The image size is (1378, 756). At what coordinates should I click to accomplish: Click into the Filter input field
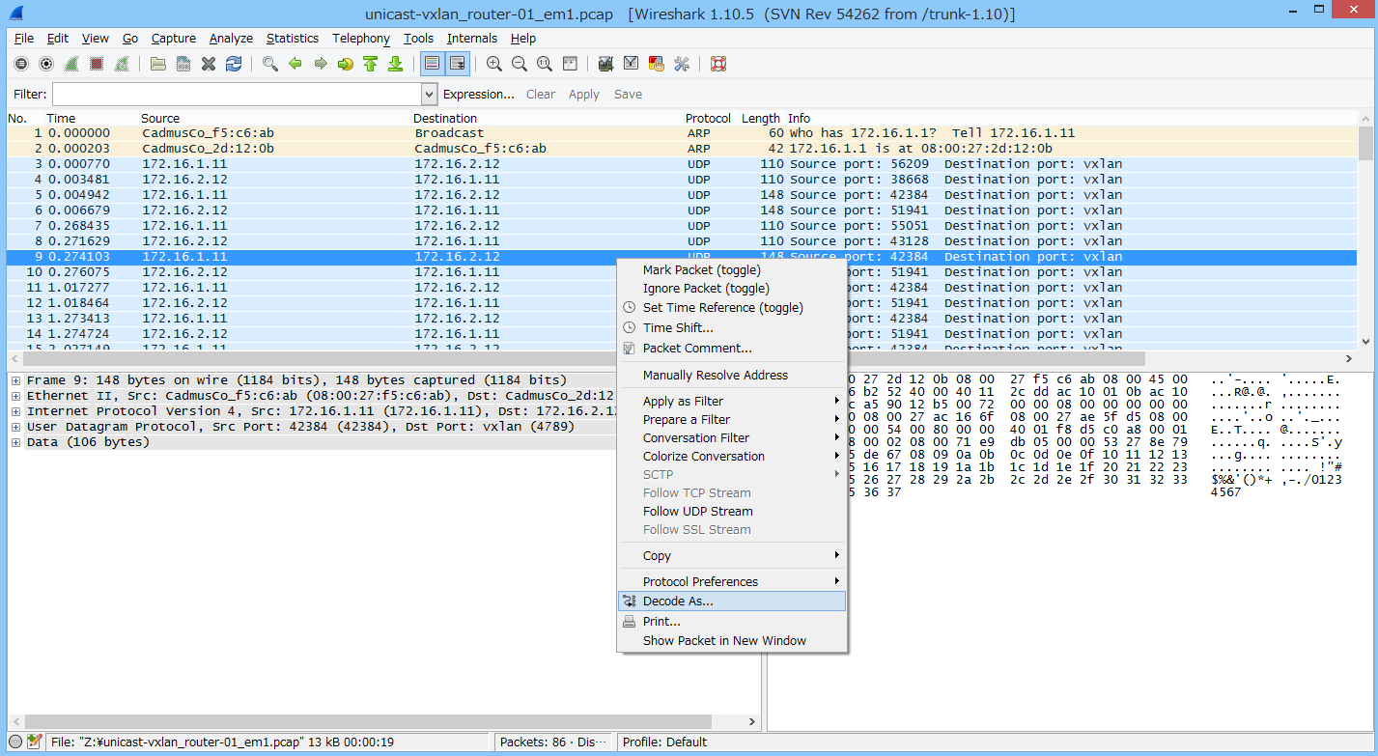(x=238, y=95)
